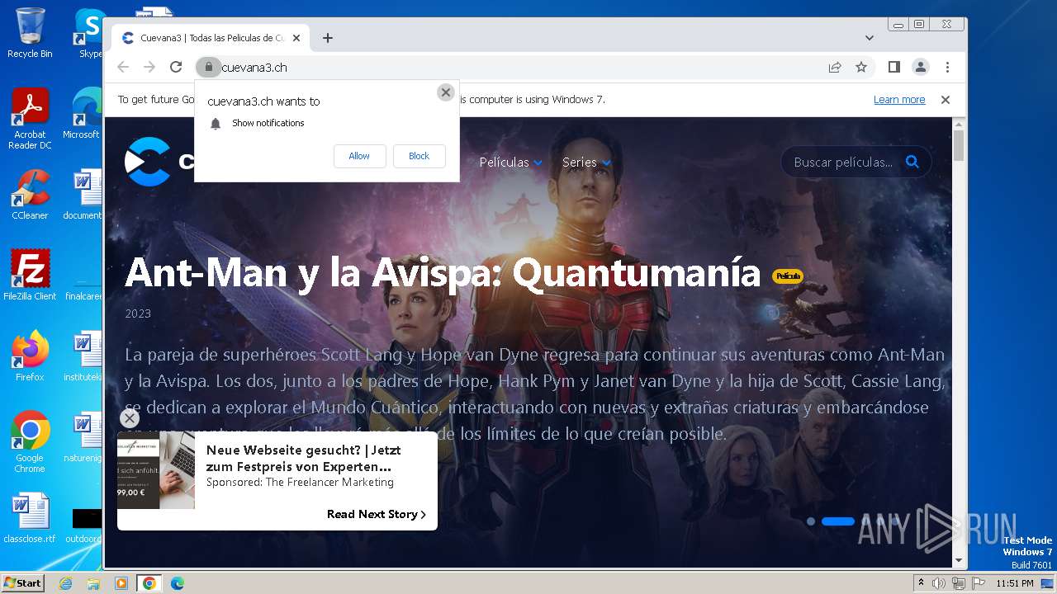Click the clock showing 11:51 PM
The image size is (1057, 594).
[x=1015, y=583]
